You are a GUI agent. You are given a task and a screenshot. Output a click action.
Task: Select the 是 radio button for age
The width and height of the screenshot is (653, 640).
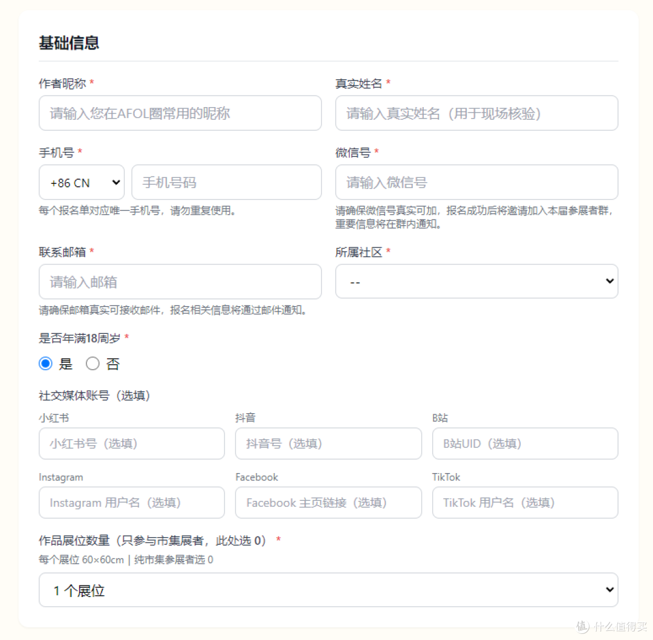[x=46, y=364]
